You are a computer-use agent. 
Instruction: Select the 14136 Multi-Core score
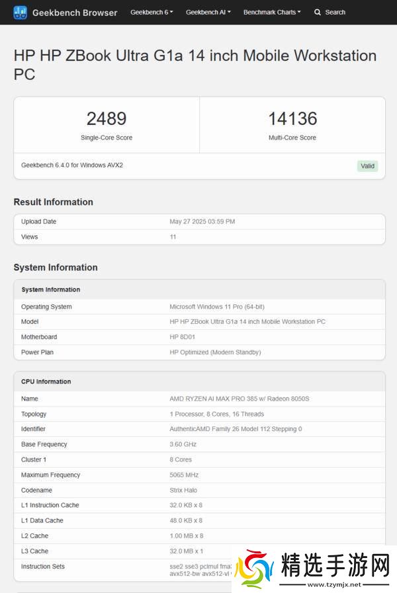pyautogui.click(x=292, y=119)
